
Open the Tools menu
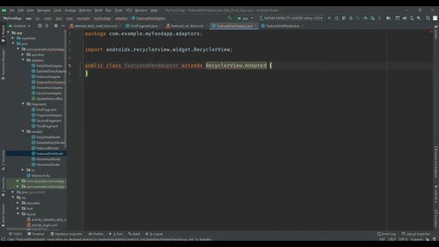click(x=119, y=10)
